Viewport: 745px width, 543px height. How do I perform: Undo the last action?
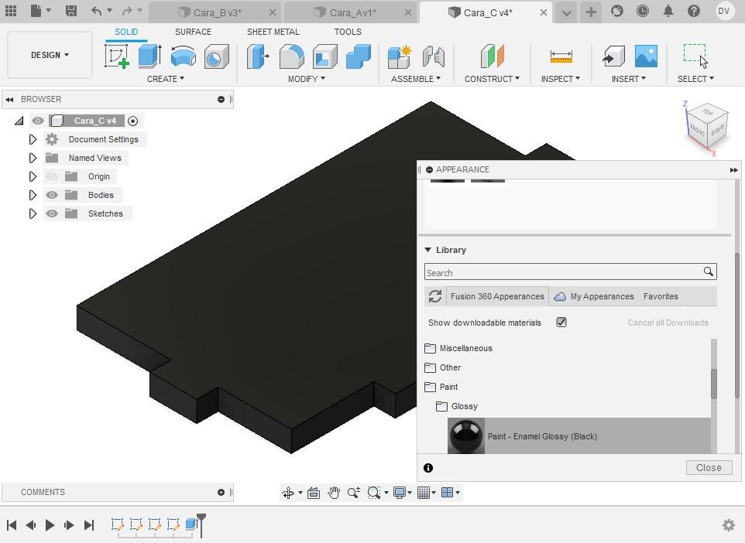97,11
